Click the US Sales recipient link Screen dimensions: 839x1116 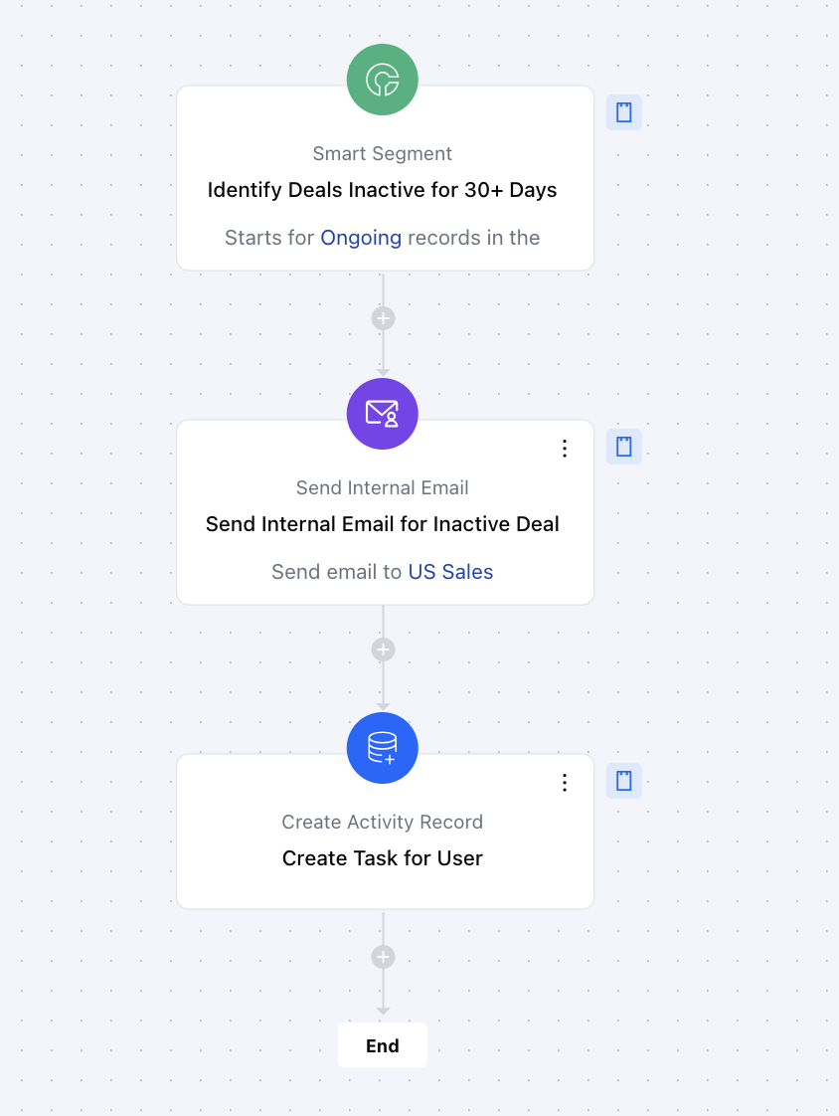tap(450, 572)
